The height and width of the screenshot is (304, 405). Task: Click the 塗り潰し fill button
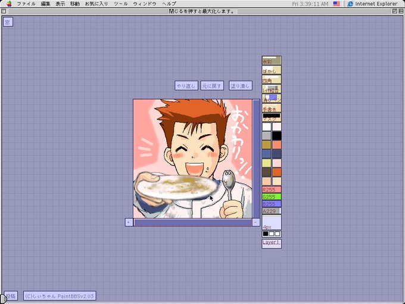(x=240, y=86)
